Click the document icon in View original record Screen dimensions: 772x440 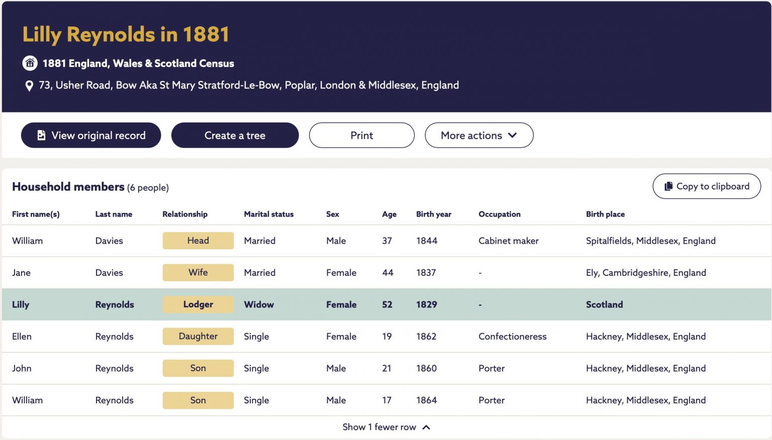[41, 135]
